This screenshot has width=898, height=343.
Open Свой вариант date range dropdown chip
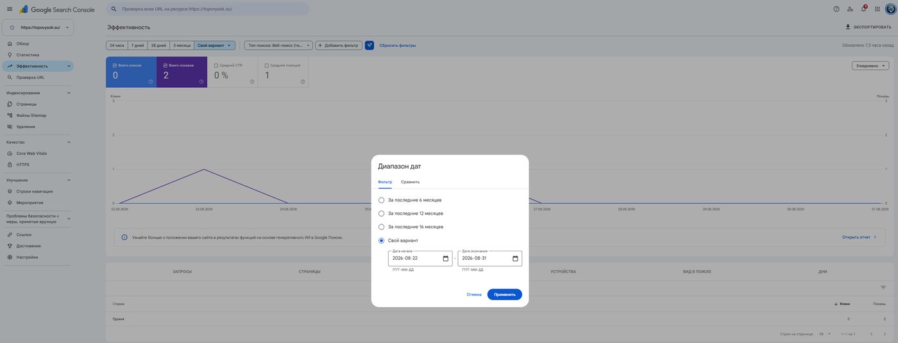coord(215,46)
